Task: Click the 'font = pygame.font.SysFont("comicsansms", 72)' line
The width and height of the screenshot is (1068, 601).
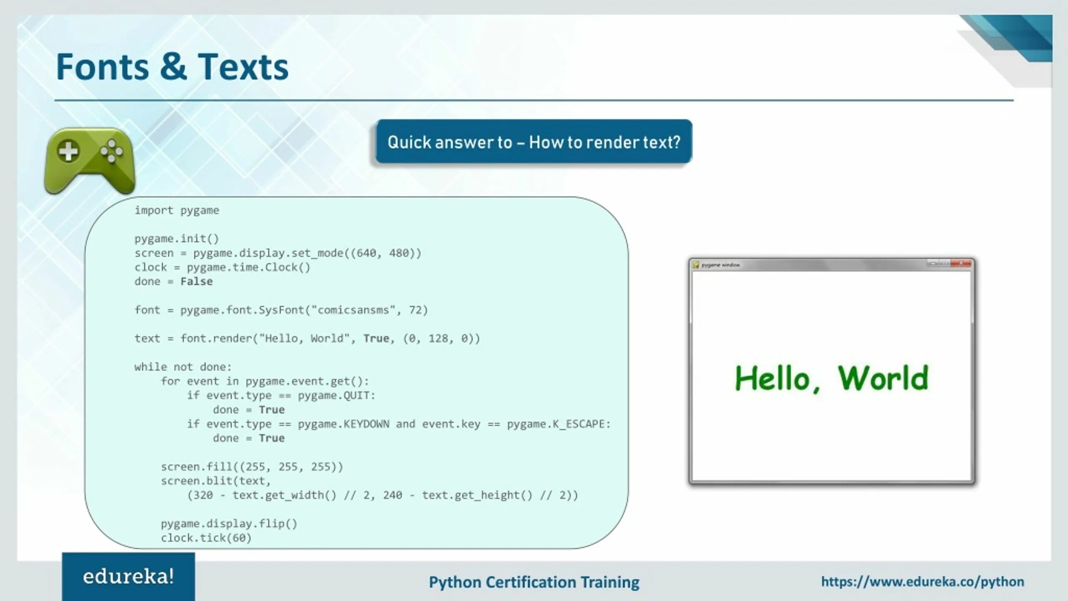Action: 281,310
